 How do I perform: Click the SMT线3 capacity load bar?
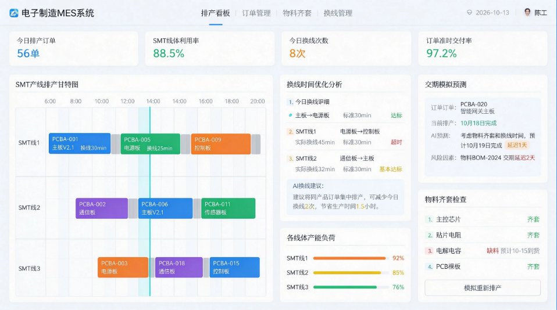click(351, 287)
